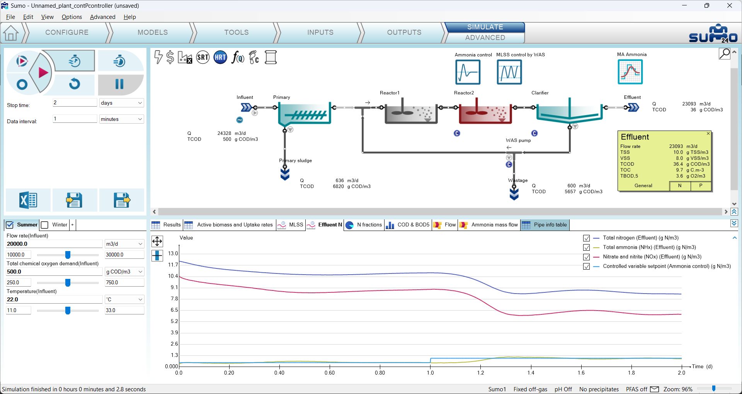Go to the MODELS step

(153, 32)
